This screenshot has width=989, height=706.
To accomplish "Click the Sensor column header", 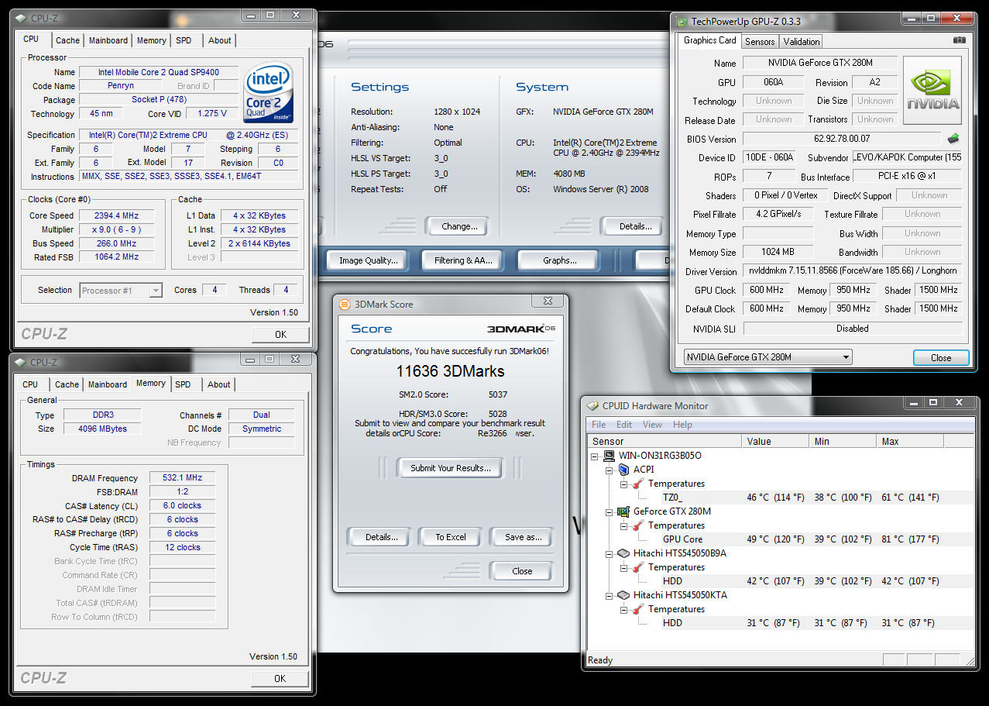I will [664, 441].
